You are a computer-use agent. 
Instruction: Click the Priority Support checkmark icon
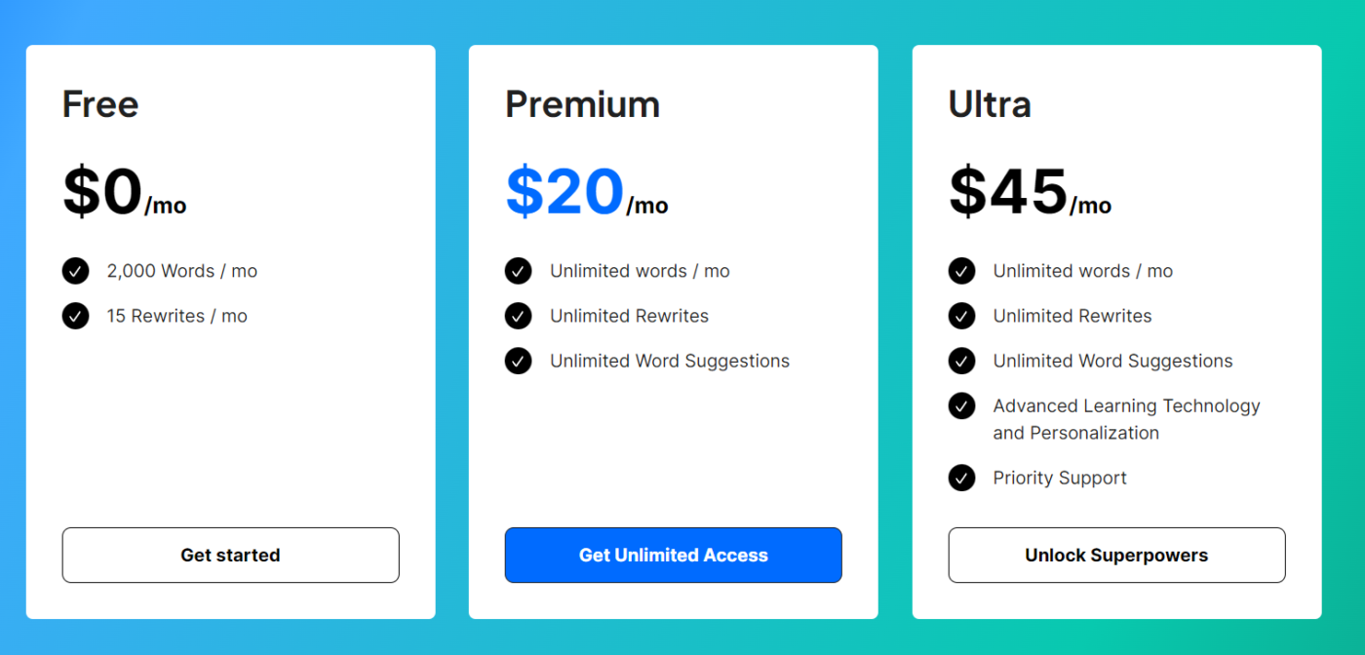click(961, 478)
